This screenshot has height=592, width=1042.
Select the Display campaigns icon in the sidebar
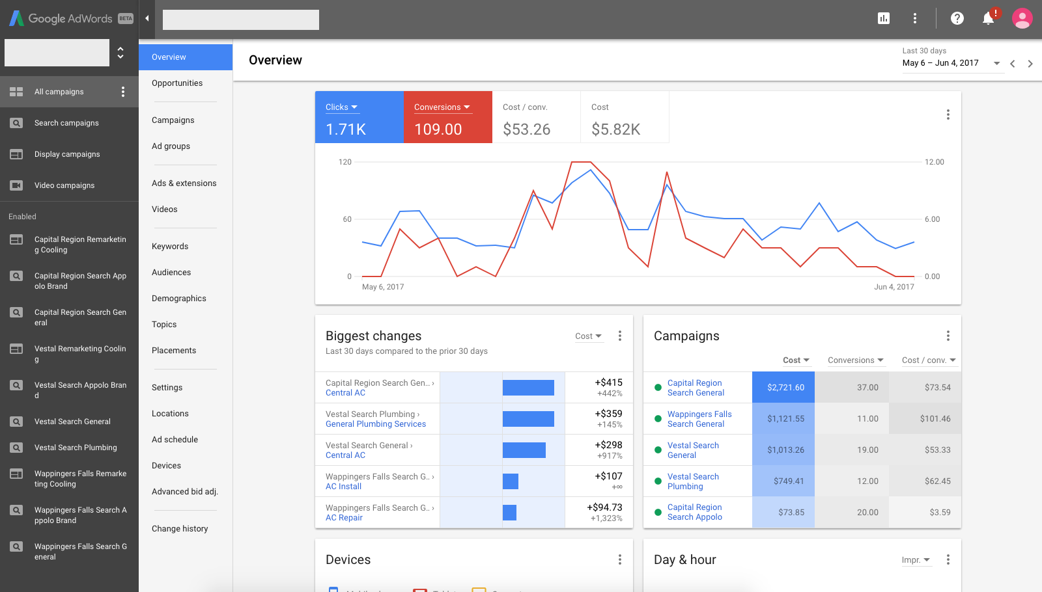[16, 154]
